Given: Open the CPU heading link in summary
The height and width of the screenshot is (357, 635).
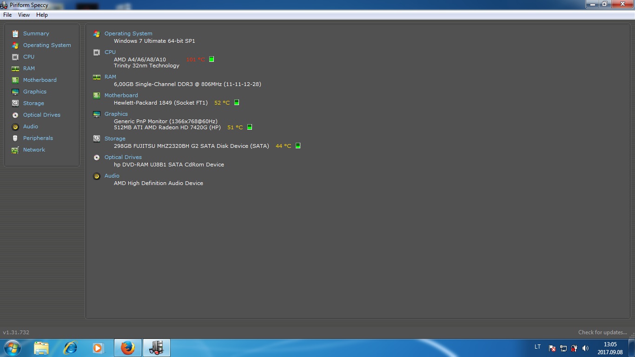Looking at the screenshot, I should coord(110,52).
